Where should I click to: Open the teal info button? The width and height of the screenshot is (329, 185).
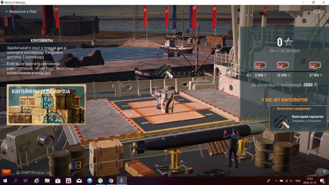point(324,172)
